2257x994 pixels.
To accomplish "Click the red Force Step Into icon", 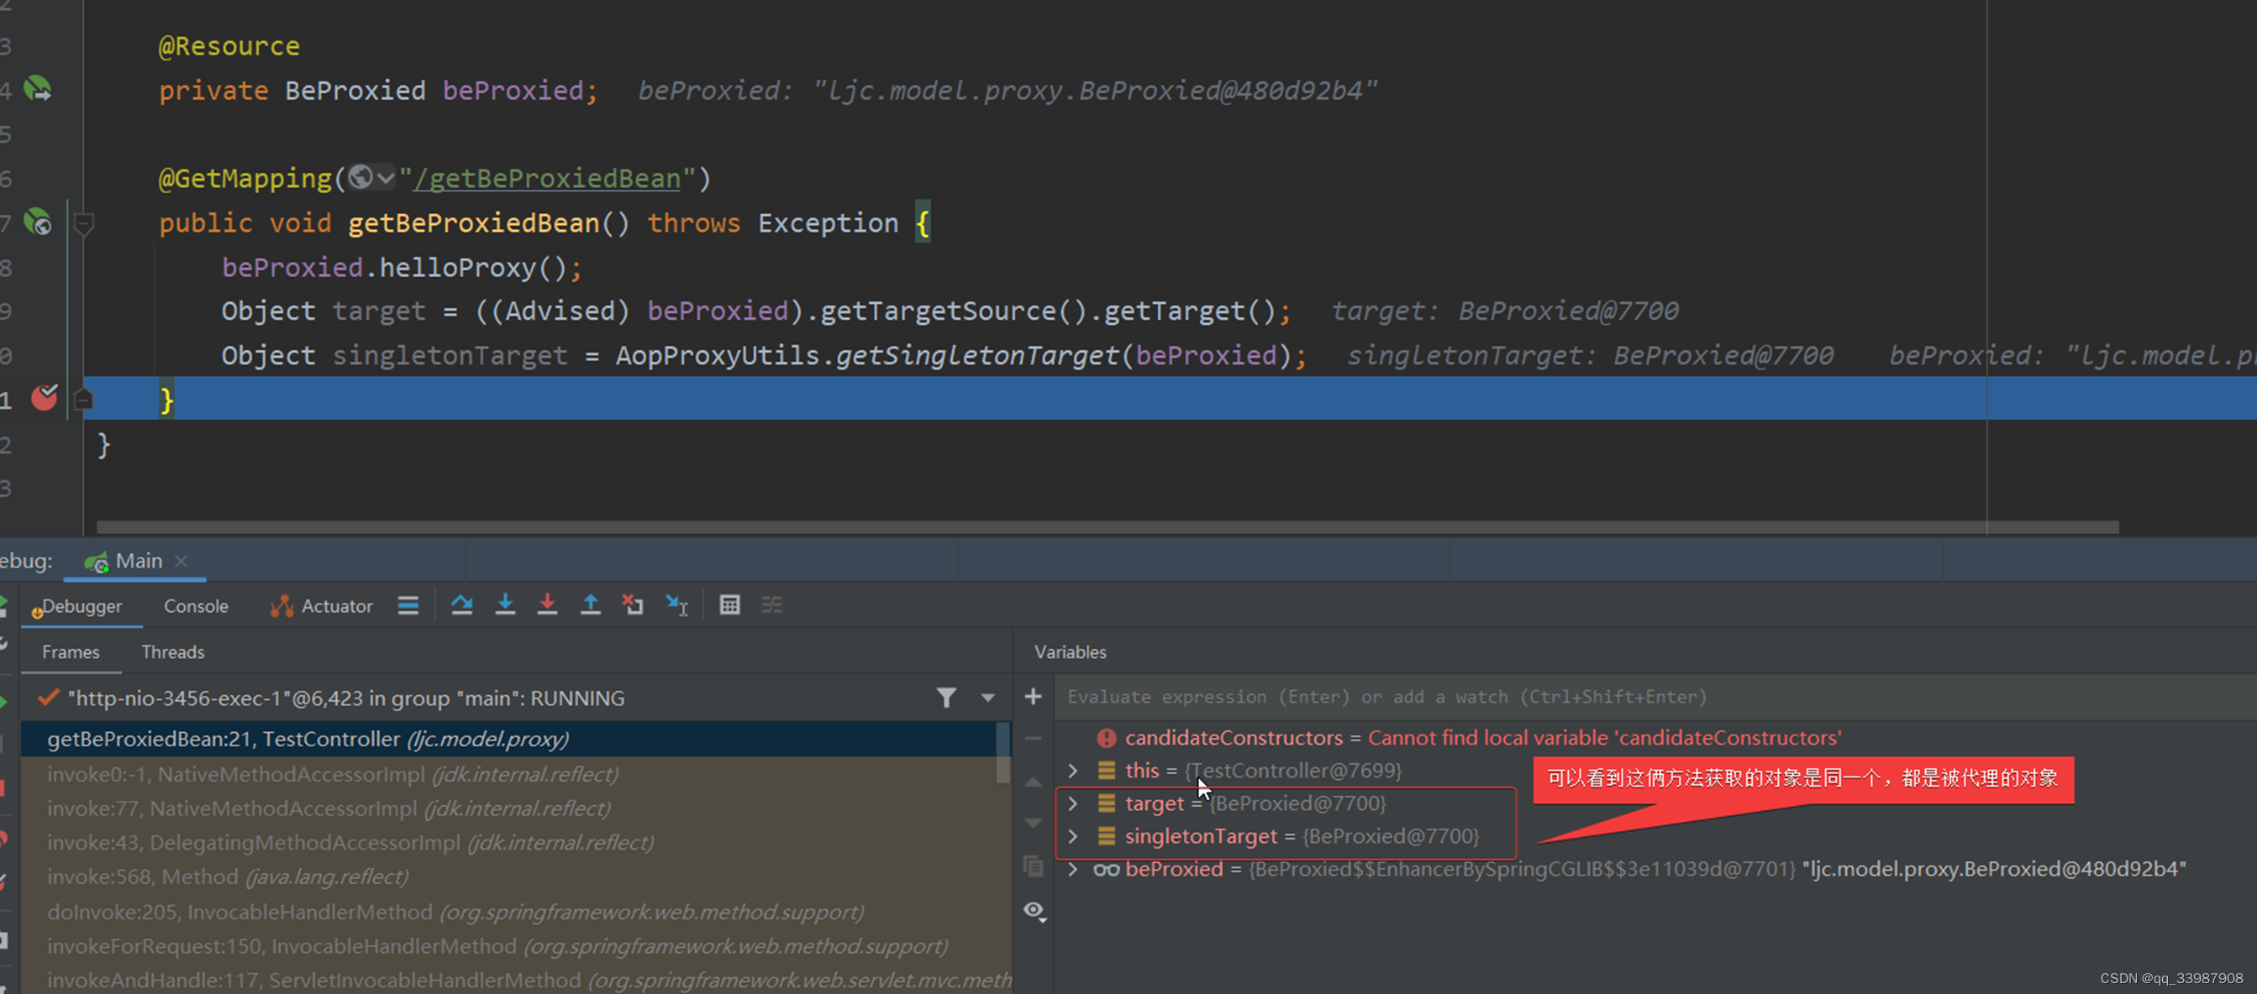I will [x=548, y=604].
